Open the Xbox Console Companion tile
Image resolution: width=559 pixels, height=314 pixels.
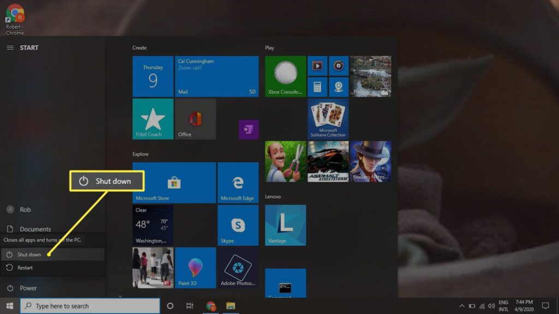click(285, 76)
